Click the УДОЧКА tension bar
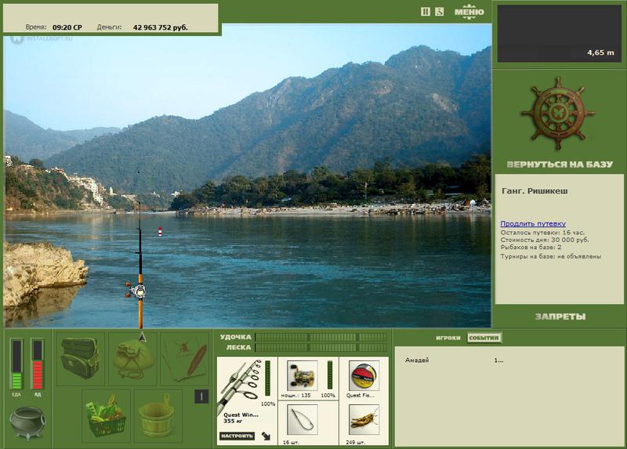This screenshot has width=627, height=449. point(321,337)
